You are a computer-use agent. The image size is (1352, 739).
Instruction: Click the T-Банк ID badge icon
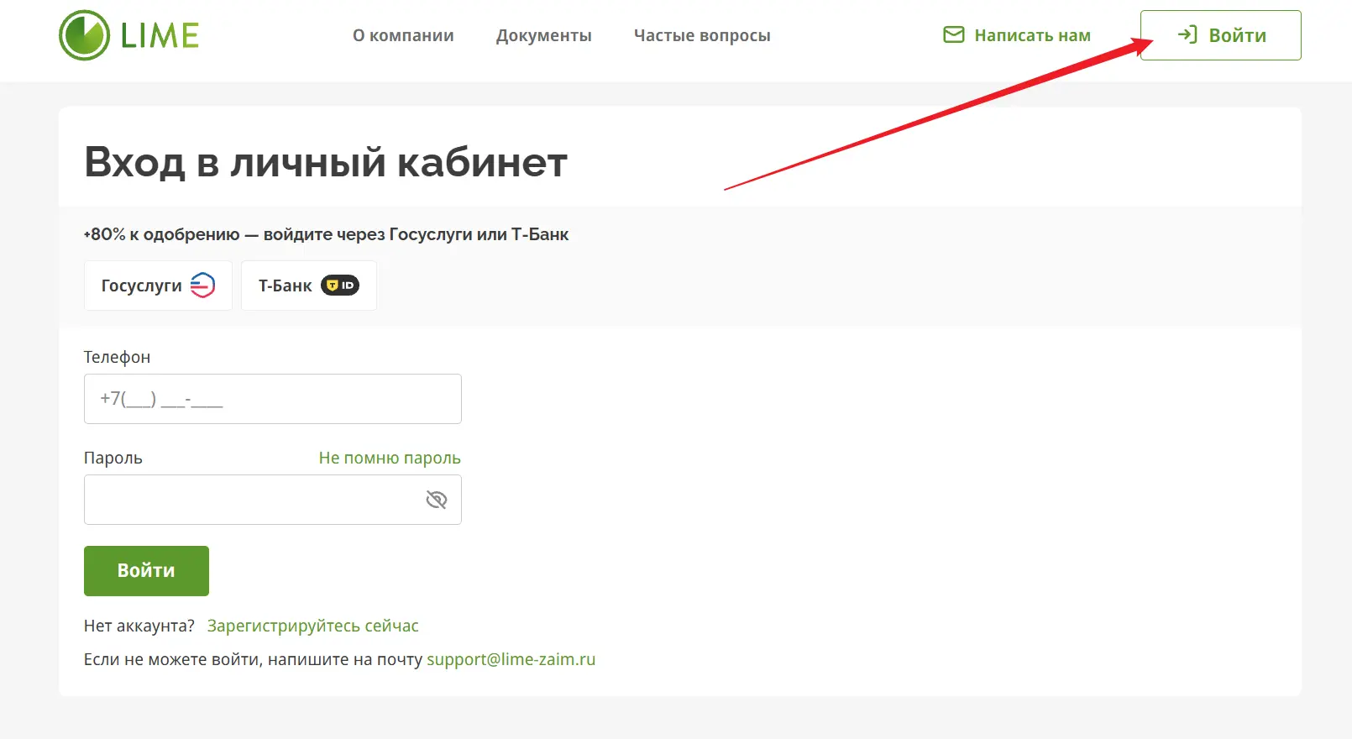[x=340, y=286]
